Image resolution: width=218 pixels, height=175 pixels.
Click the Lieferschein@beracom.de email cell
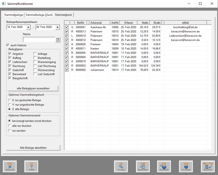[186, 36]
